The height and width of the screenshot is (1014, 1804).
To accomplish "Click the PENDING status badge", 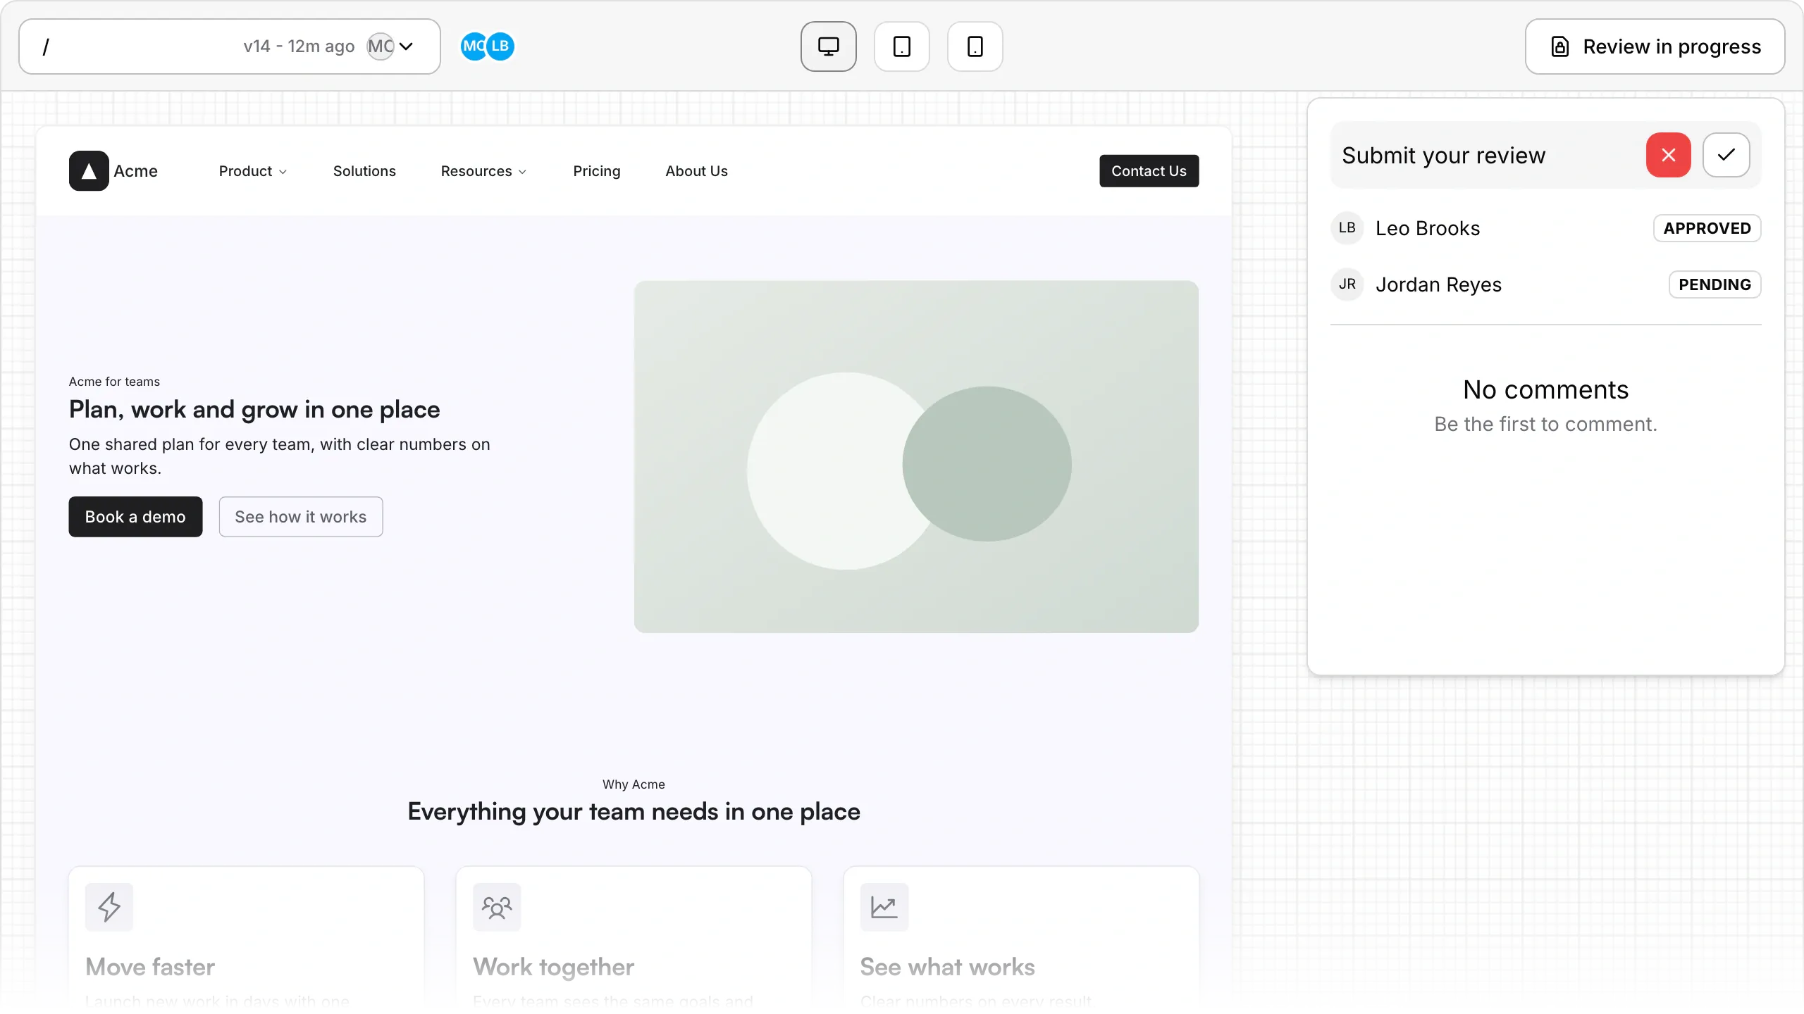I will pos(1715,284).
